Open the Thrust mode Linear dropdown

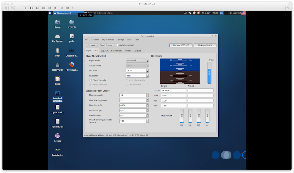[x=137, y=66]
